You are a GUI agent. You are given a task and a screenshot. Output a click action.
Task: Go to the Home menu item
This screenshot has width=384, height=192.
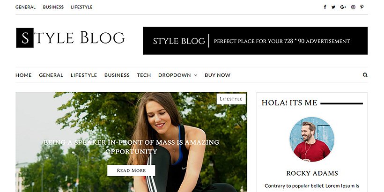pyautogui.click(x=23, y=75)
